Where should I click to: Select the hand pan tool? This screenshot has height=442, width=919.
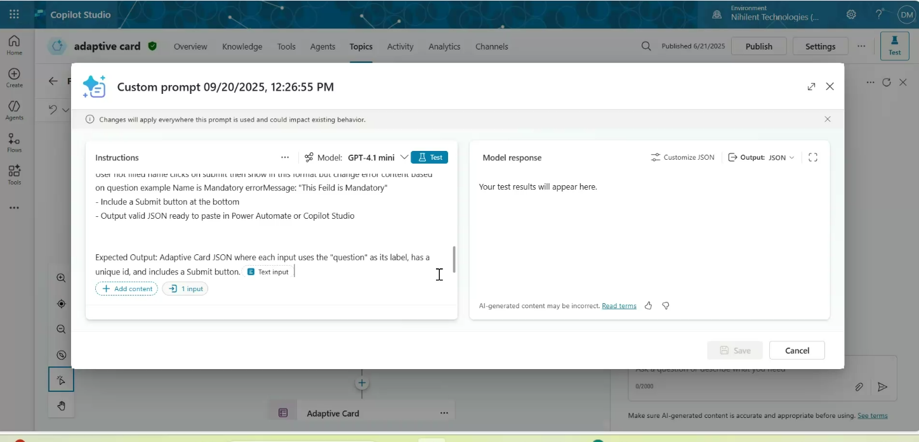point(62,406)
